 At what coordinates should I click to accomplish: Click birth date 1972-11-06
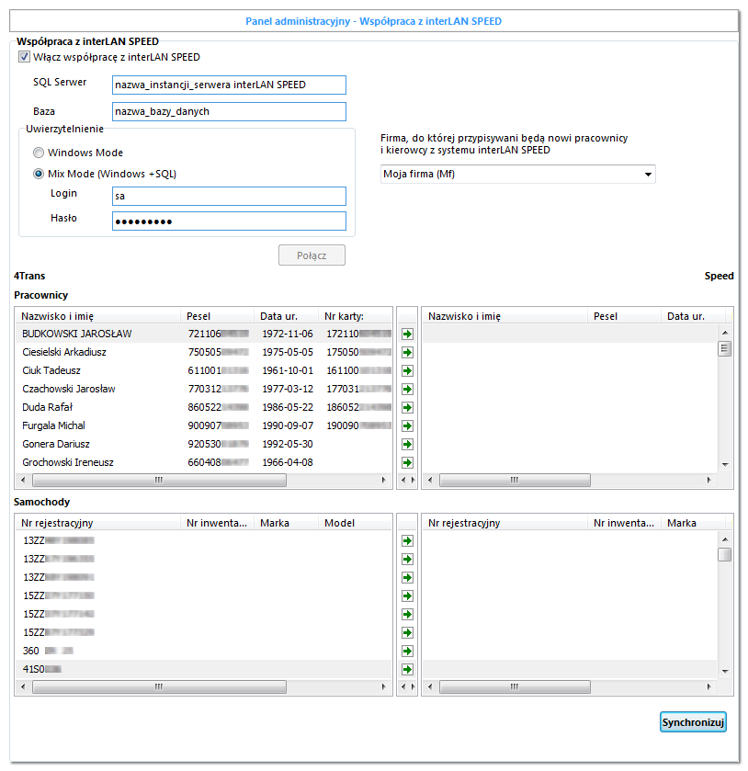pyautogui.click(x=288, y=334)
